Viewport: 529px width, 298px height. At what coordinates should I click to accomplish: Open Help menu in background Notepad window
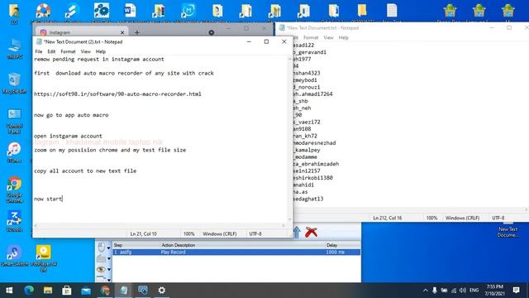(344, 37)
